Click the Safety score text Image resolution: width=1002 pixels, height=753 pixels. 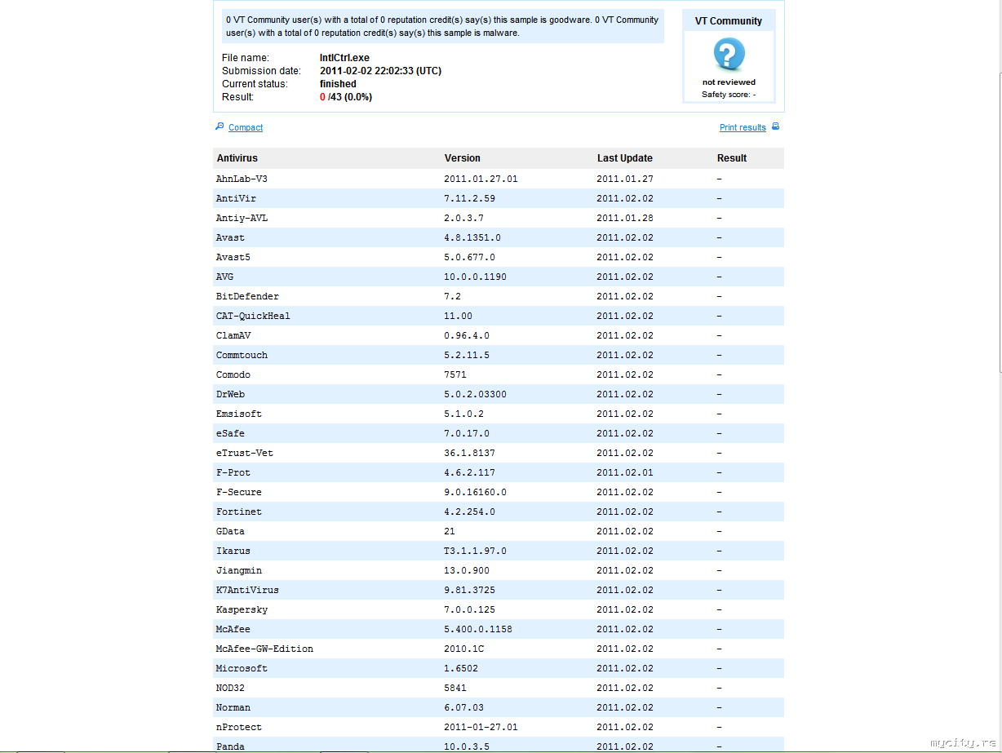click(729, 95)
